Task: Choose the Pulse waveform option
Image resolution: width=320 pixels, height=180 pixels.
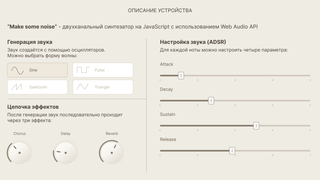Action: [103, 70]
